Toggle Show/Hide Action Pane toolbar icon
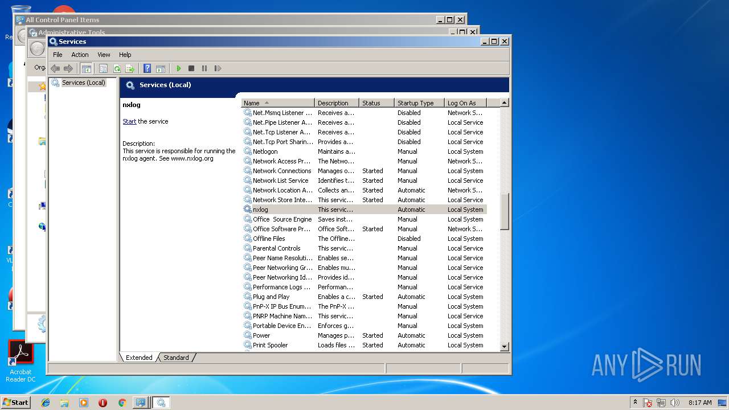The width and height of the screenshot is (729, 410). point(161,68)
